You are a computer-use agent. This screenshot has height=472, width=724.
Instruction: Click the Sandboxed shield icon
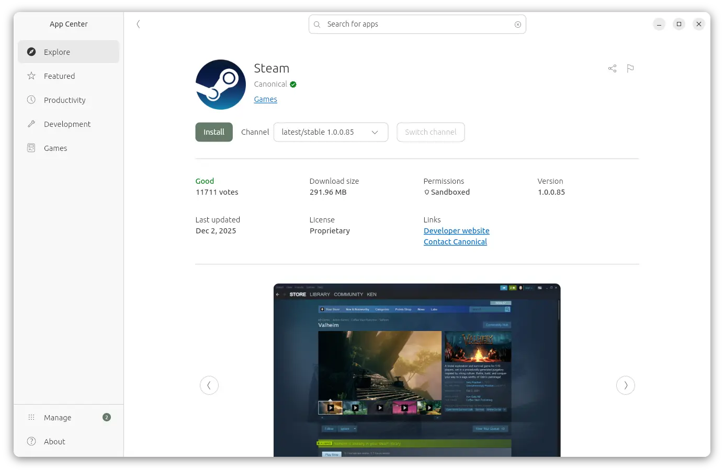point(427,192)
